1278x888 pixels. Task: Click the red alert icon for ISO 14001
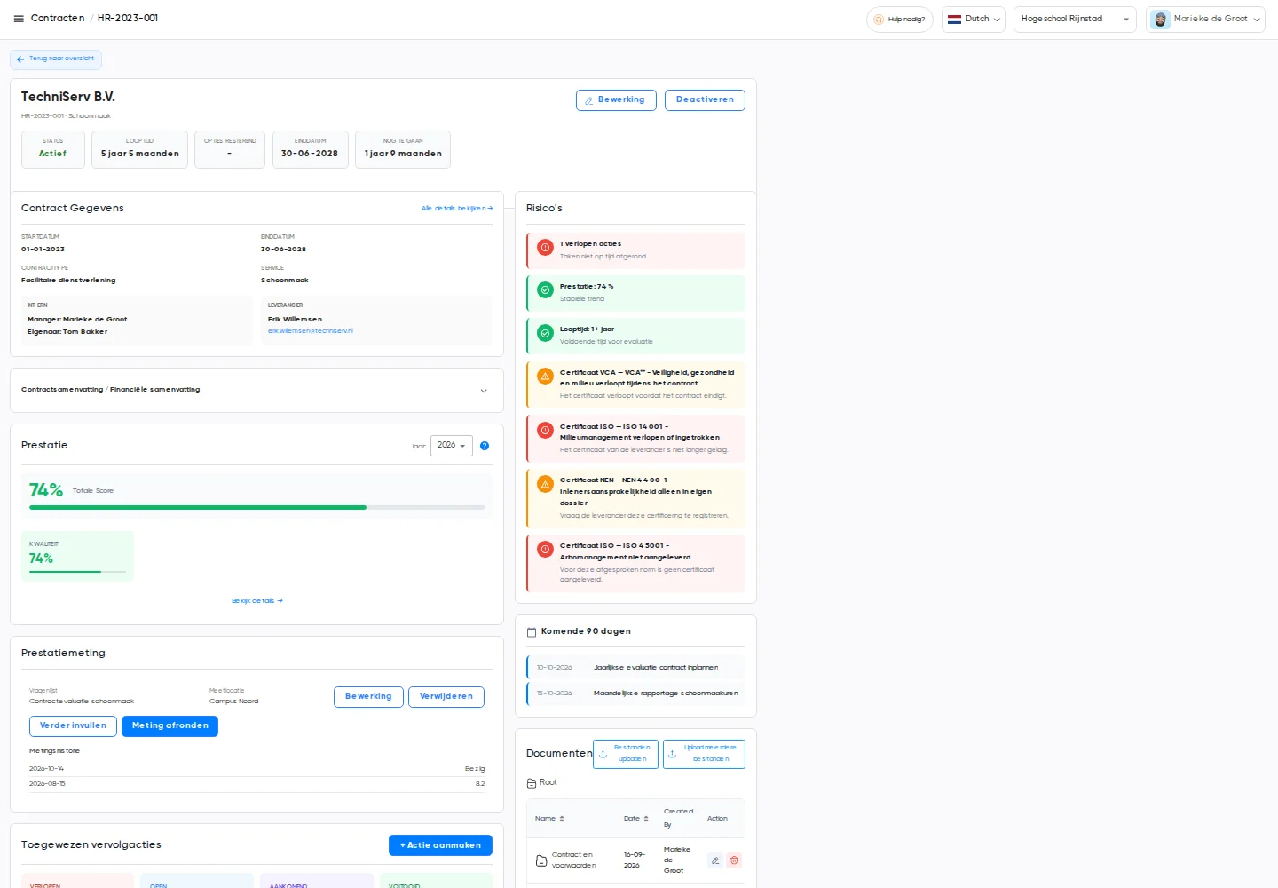click(545, 431)
